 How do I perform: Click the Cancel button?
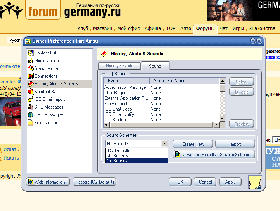(x=205, y=182)
